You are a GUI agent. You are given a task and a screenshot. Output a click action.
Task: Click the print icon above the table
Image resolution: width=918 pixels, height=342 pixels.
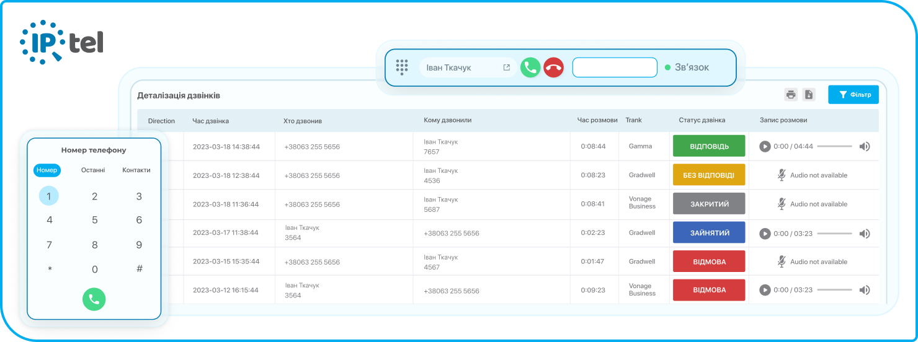click(791, 95)
